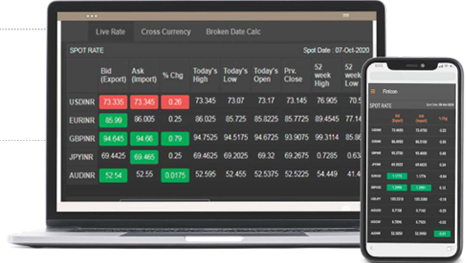Select the GBPINR row label on laptop
Viewport: 467px width, 263px height.
point(82,139)
